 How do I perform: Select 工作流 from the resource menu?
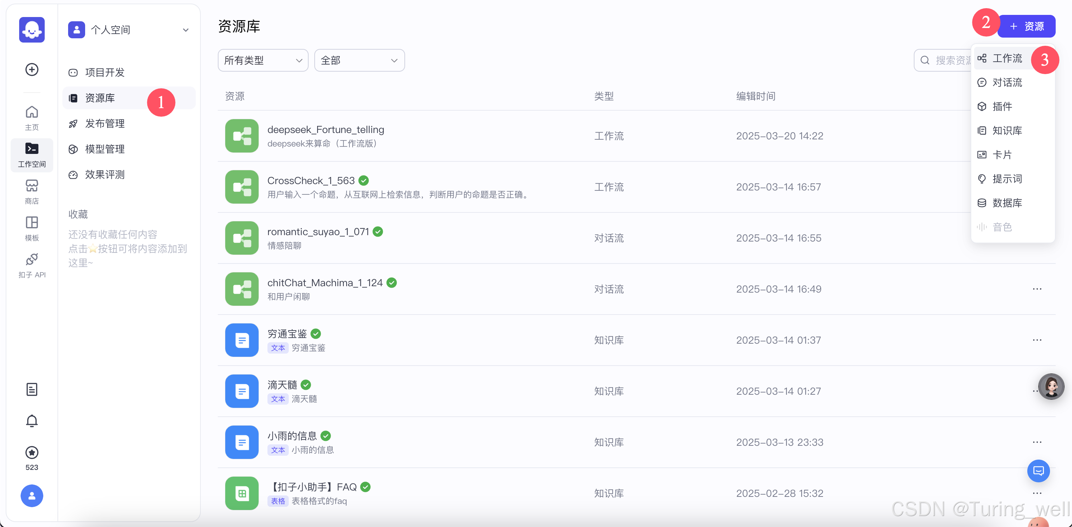(x=1007, y=58)
